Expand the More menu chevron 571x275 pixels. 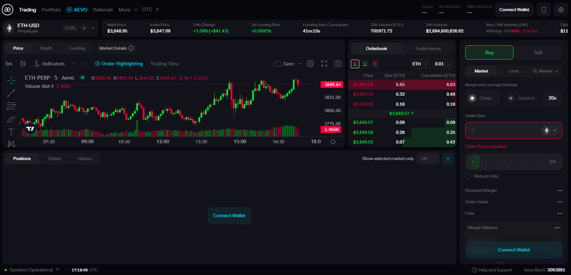(136, 10)
